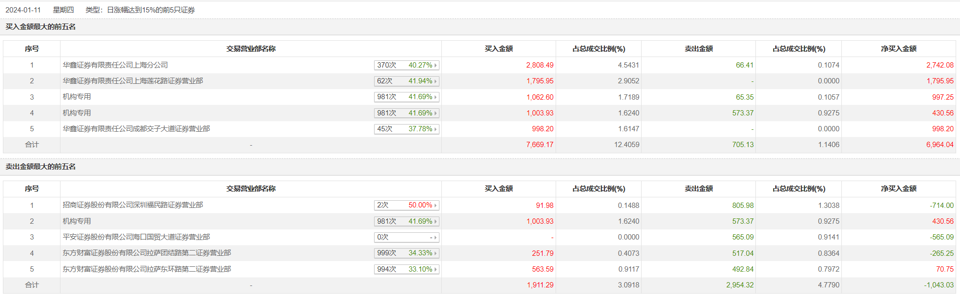Open 华鑫证券成都交子大道证券营业部 link
This screenshot has width=960, height=297.
[136, 129]
